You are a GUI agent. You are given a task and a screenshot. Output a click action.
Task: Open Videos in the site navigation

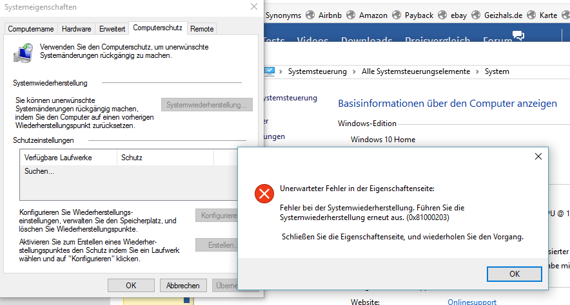313,39
